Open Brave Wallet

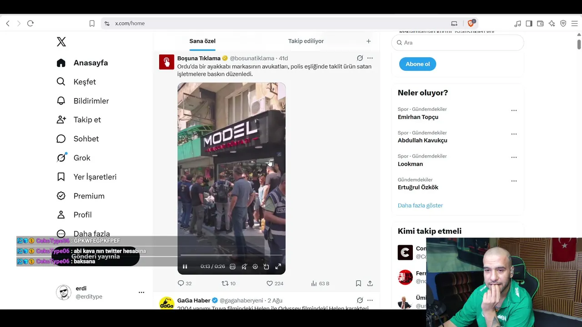tap(540, 24)
